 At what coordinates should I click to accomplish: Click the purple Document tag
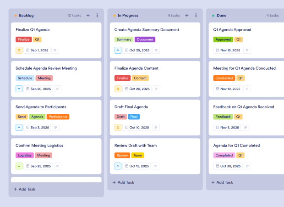tap(145, 39)
